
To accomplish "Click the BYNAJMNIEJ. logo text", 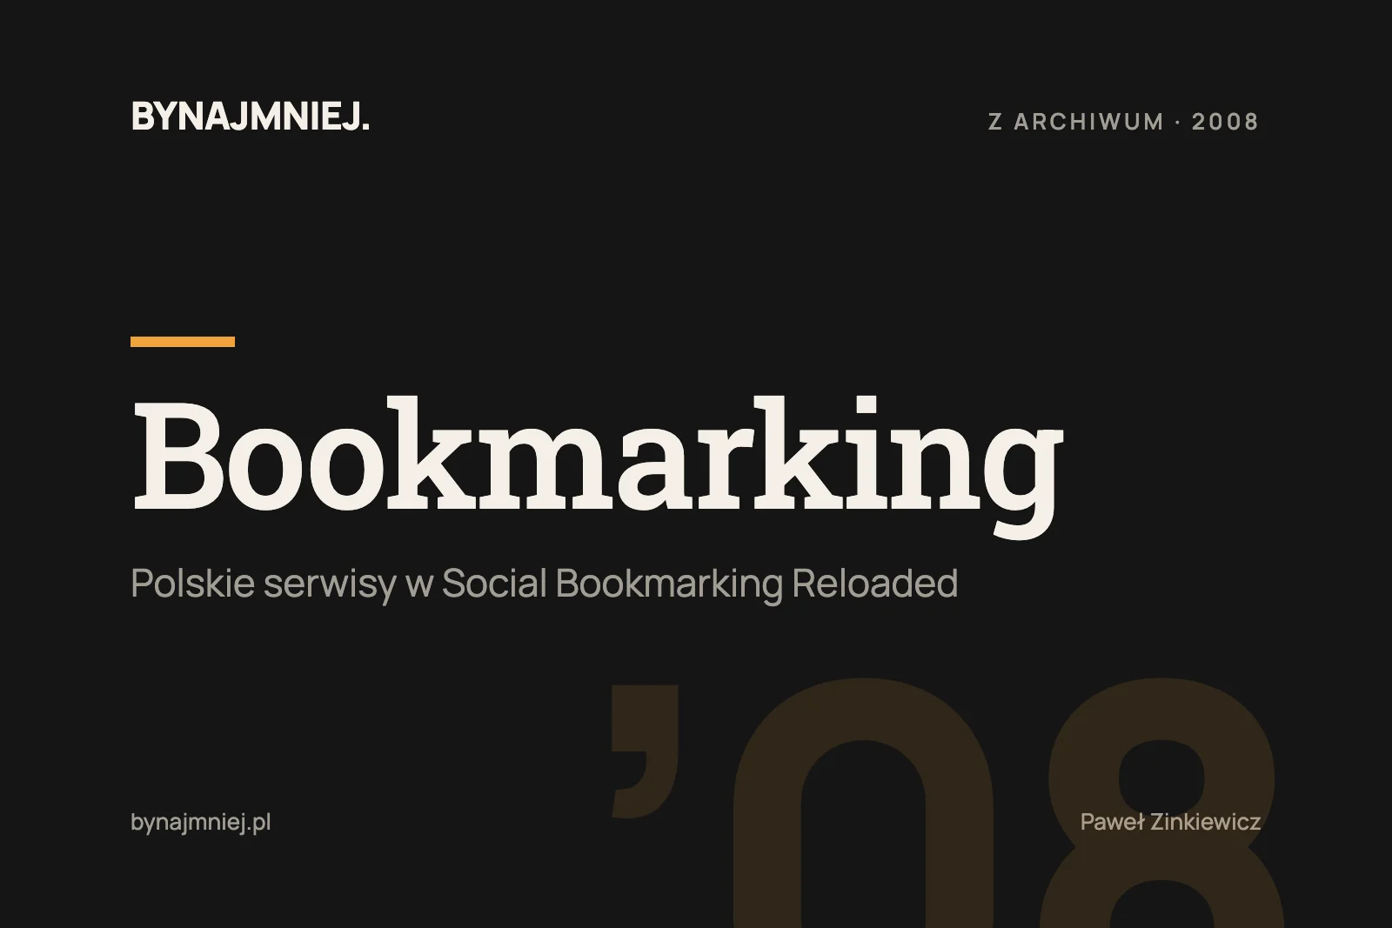I will click(251, 117).
